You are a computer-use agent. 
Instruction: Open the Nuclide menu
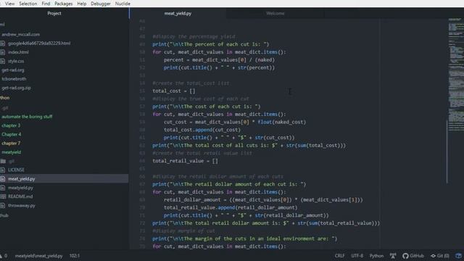[123, 4]
